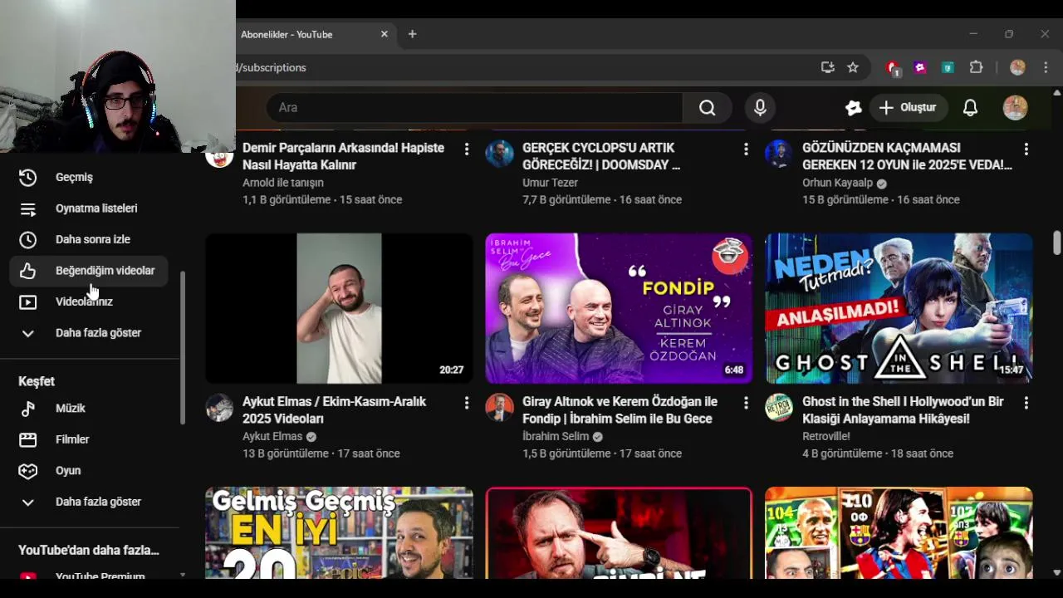The height and width of the screenshot is (598, 1063).
Task: Open Beğendiğim videolar liked videos
Action: click(x=91, y=271)
